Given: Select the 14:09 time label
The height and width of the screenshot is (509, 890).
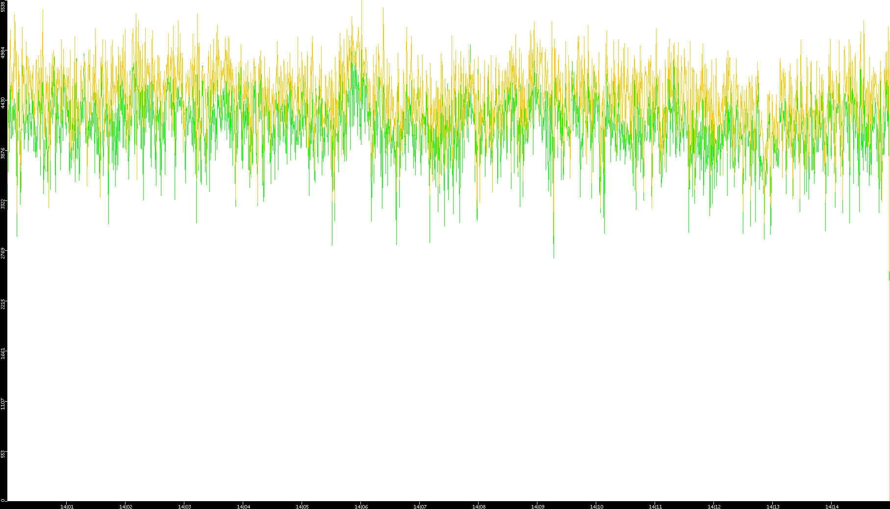Looking at the screenshot, I should (537, 507).
